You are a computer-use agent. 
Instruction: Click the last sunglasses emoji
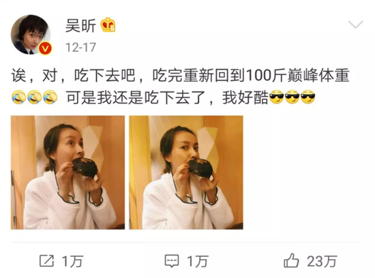[307, 97]
